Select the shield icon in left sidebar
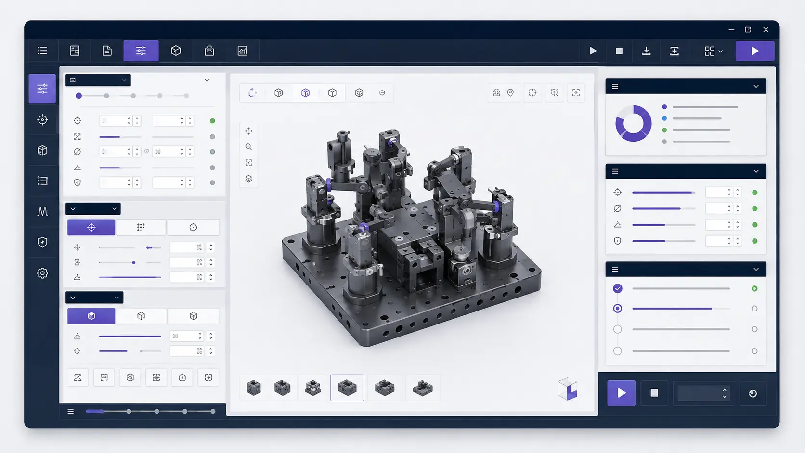This screenshot has height=453, width=805. (x=42, y=242)
